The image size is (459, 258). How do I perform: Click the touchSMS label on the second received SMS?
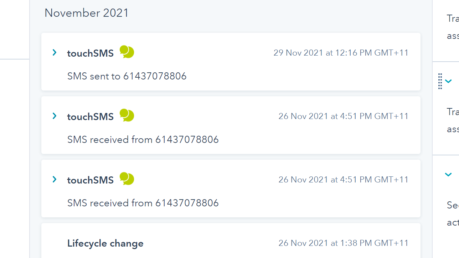(x=90, y=180)
